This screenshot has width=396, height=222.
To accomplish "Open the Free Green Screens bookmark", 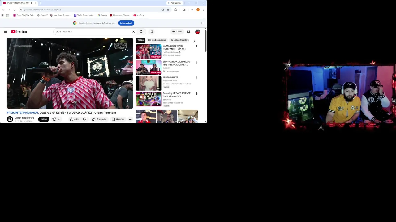I will pos(60,15).
